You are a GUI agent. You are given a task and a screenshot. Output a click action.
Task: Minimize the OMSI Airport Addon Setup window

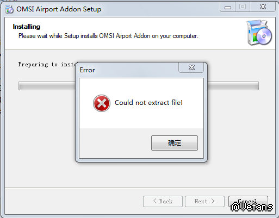(x=228, y=7)
